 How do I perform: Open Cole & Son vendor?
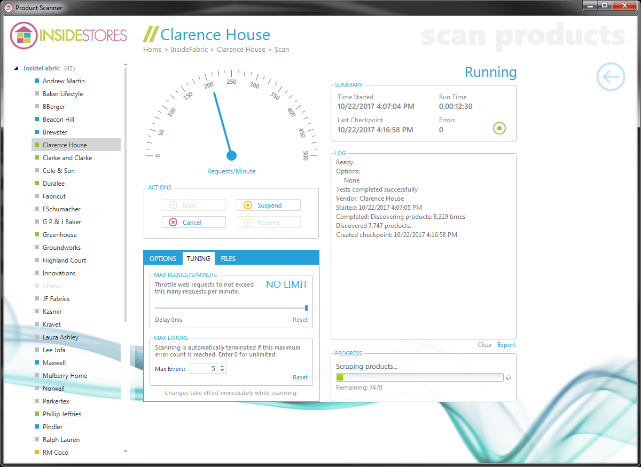pyautogui.click(x=59, y=171)
